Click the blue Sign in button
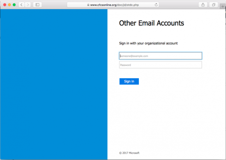226x160 pixels. (129, 82)
